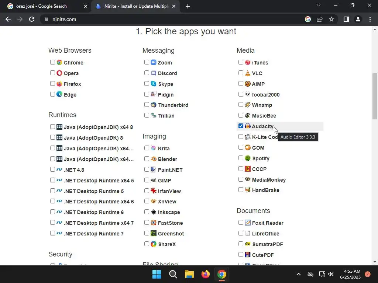
Task: Enable the Discord checkbox
Action: pos(147,73)
